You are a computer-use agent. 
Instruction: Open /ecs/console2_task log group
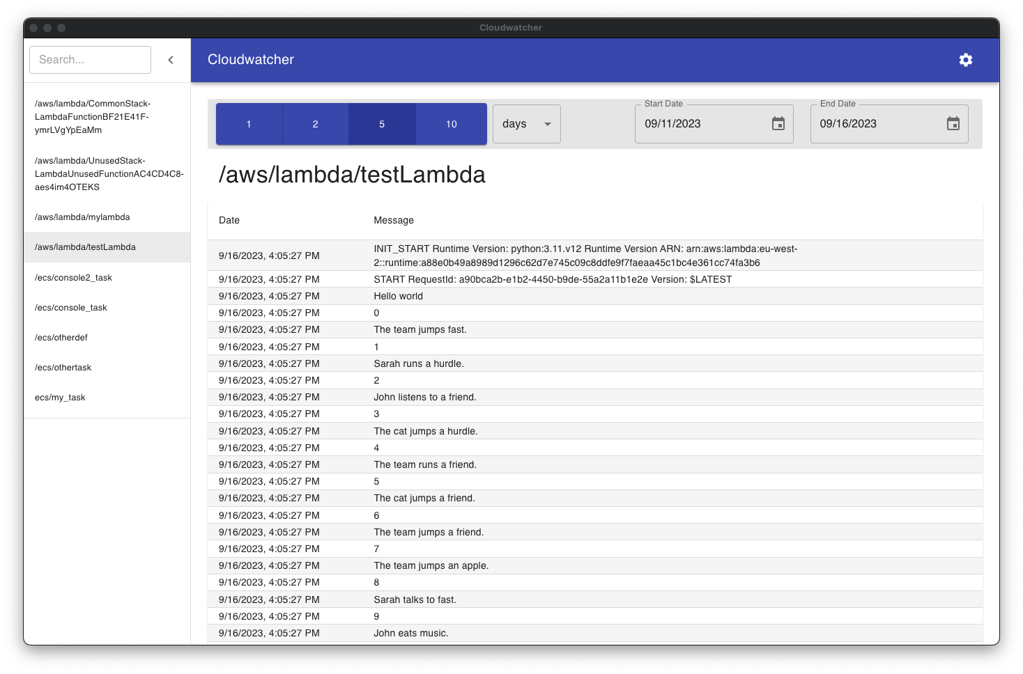pos(107,278)
